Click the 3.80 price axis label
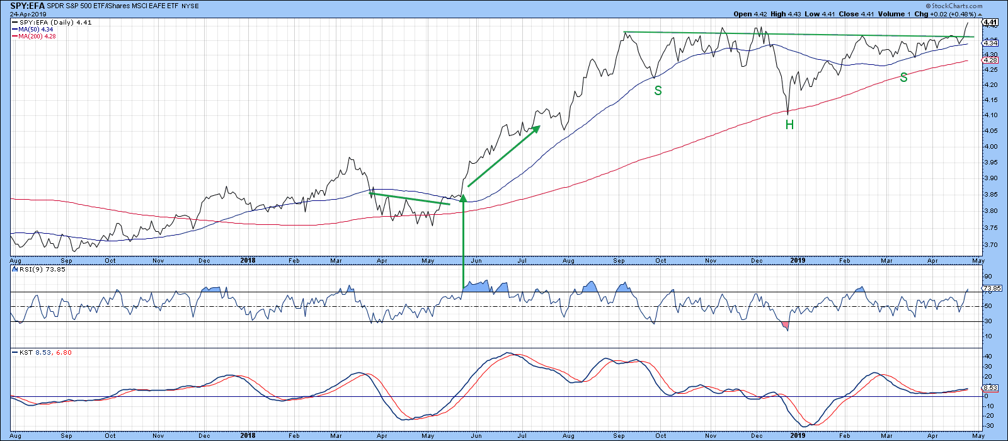The image size is (1008, 441). [x=991, y=211]
